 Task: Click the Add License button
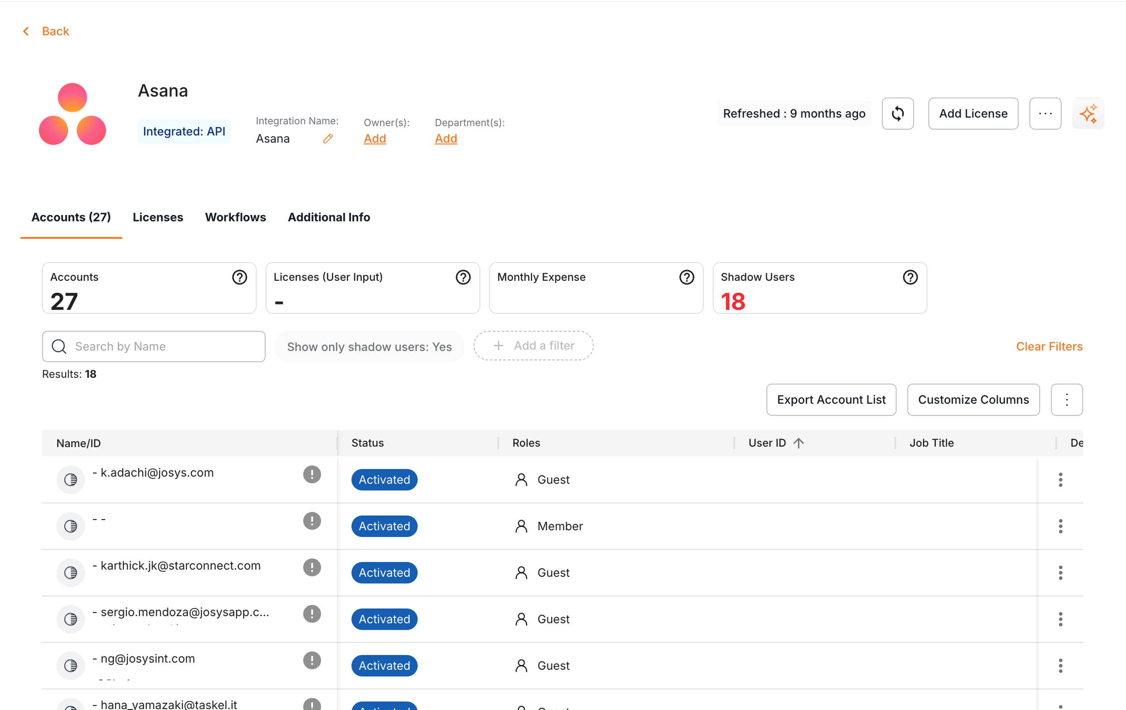973,114
